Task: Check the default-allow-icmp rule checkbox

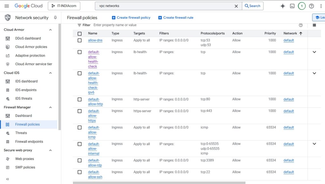Action: (80, 128)
